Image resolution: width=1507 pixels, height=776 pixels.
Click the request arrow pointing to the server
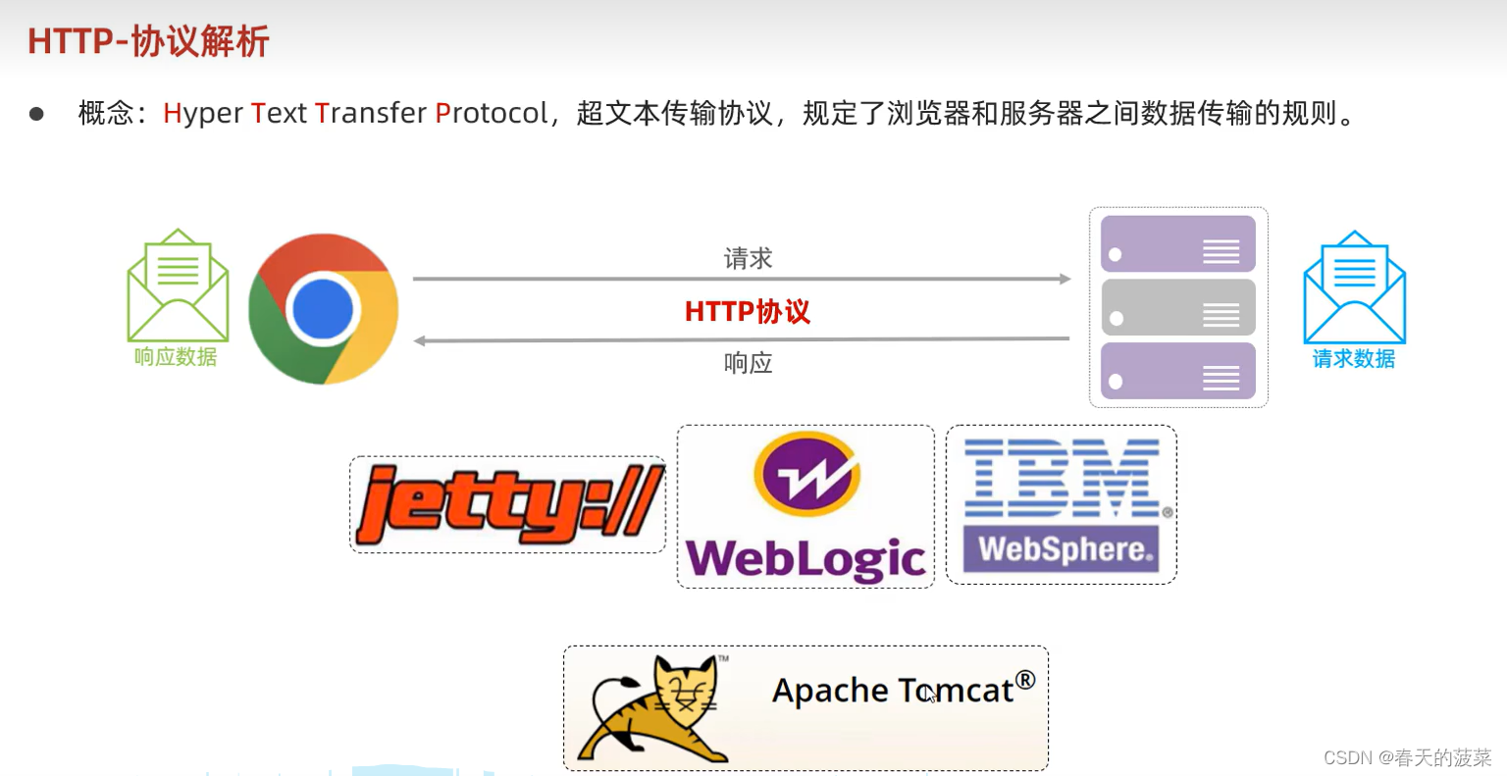click(742, 279)
